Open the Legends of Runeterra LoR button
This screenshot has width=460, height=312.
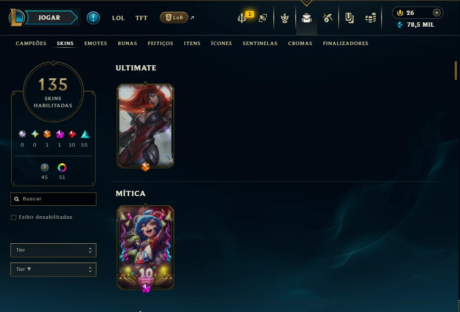tap(174, 18)
